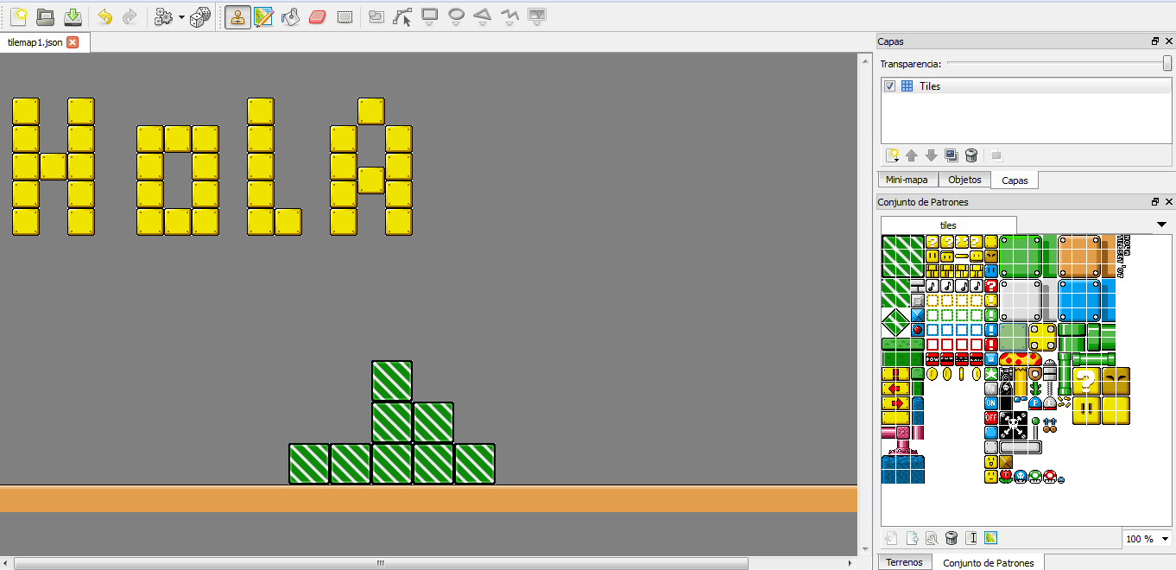Select the Insert Rectangle tool
The width and height of the screenshot is (1176, 570).
pos(429,16)
